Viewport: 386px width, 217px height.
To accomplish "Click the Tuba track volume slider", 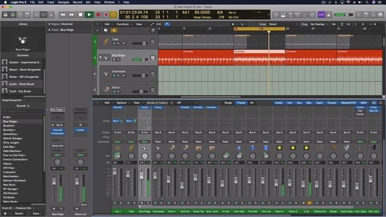I will pos(140,43).
